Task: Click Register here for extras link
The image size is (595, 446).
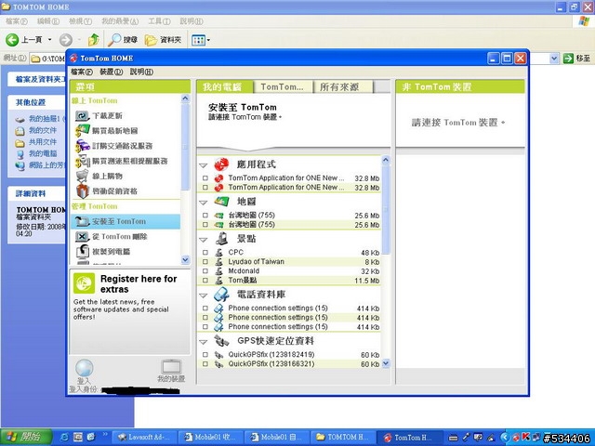Action: click(139, 283)
